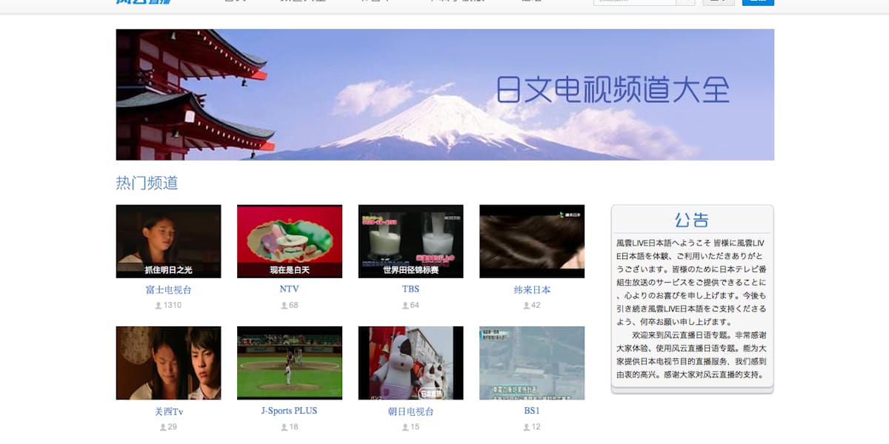This screenshot has width=889, height=444.
Task: Click the viewer icon under the TBS channel
Action: [405, 306]
